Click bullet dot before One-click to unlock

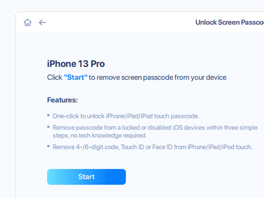[x=48, y=116]
